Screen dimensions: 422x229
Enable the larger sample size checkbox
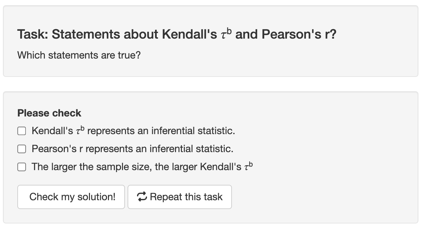point(22,167)
